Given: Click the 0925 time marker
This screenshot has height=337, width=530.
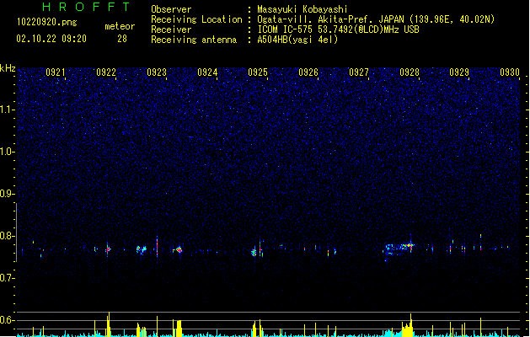Looking at the screenshot, I should click(x=258, y=72).
